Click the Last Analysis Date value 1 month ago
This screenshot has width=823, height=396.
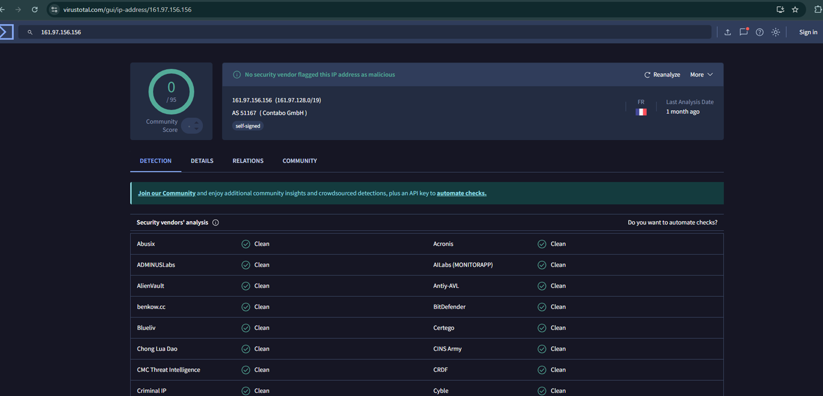tap(682, 112)
